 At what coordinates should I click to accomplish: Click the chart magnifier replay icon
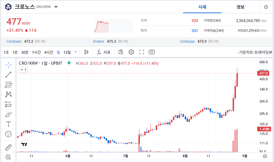[x=121, y=52]
